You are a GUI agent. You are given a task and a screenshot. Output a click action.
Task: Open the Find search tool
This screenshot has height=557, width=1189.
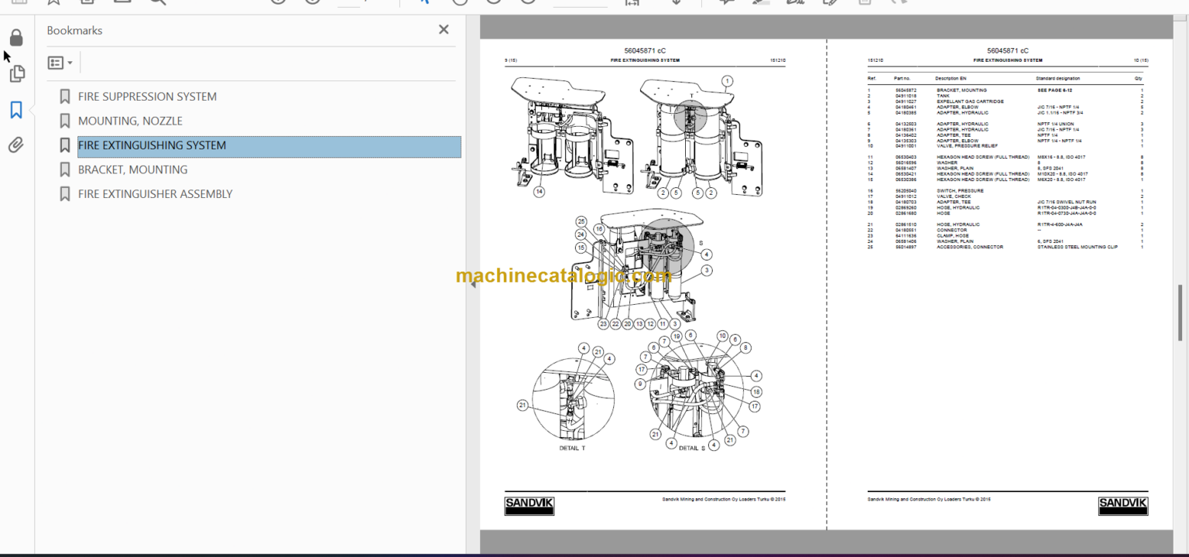tap(157, 3)
